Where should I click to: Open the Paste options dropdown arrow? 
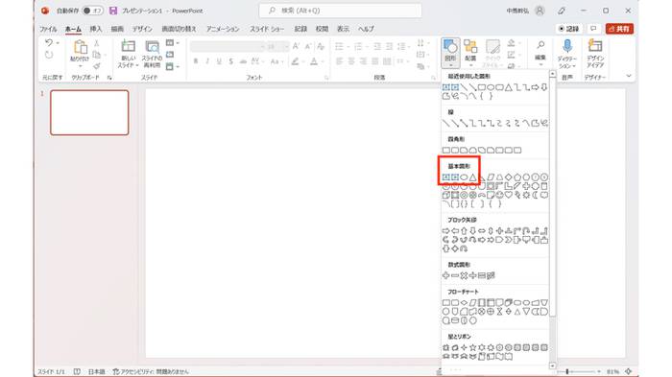coord(80,66)
